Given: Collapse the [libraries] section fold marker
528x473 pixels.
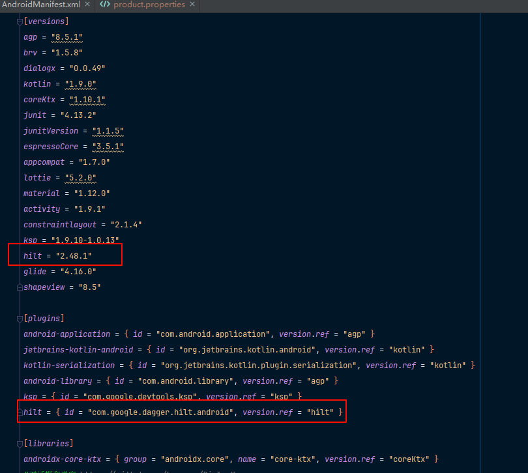Looking at the screenshot, I should 20,444.
